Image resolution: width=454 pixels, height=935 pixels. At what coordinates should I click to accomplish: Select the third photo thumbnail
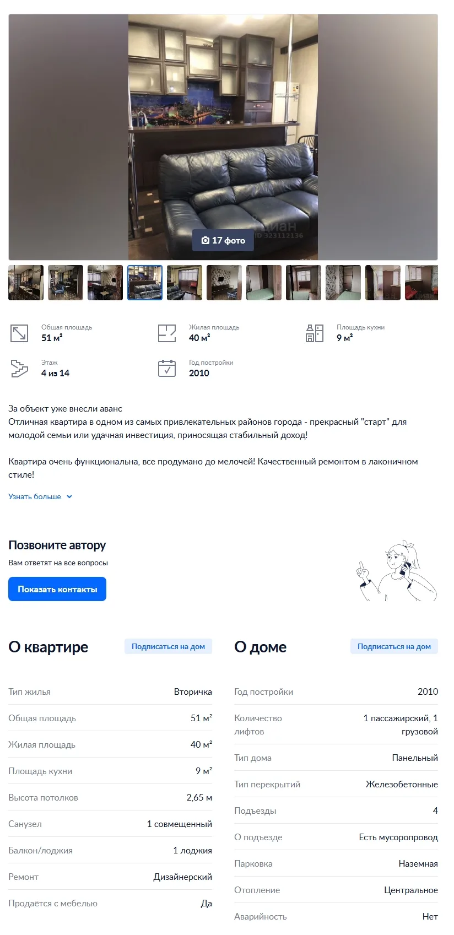[x=105, y=283]
